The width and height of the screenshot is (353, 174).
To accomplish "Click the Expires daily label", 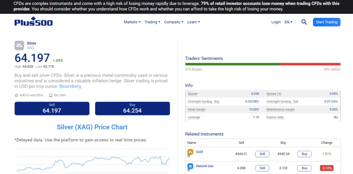I will 275,117.
